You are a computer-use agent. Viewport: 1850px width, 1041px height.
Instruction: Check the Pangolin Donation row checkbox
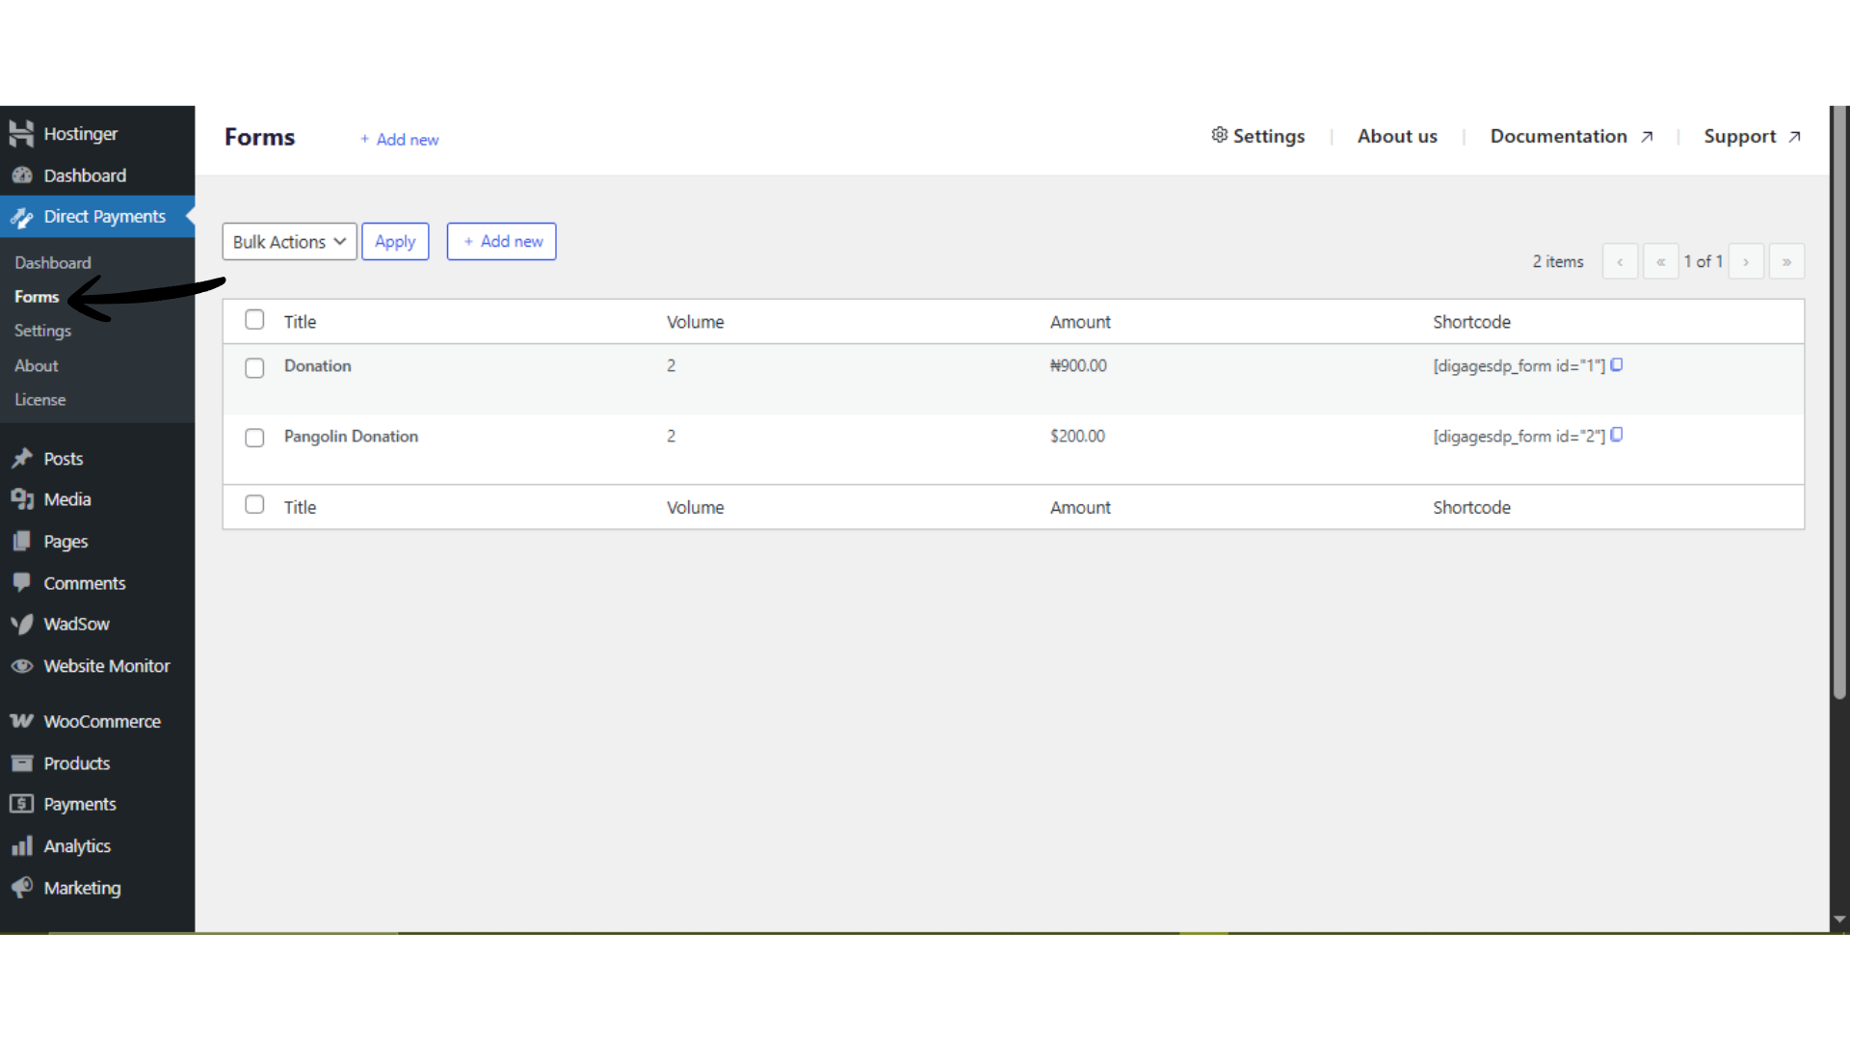coord(254,438)
